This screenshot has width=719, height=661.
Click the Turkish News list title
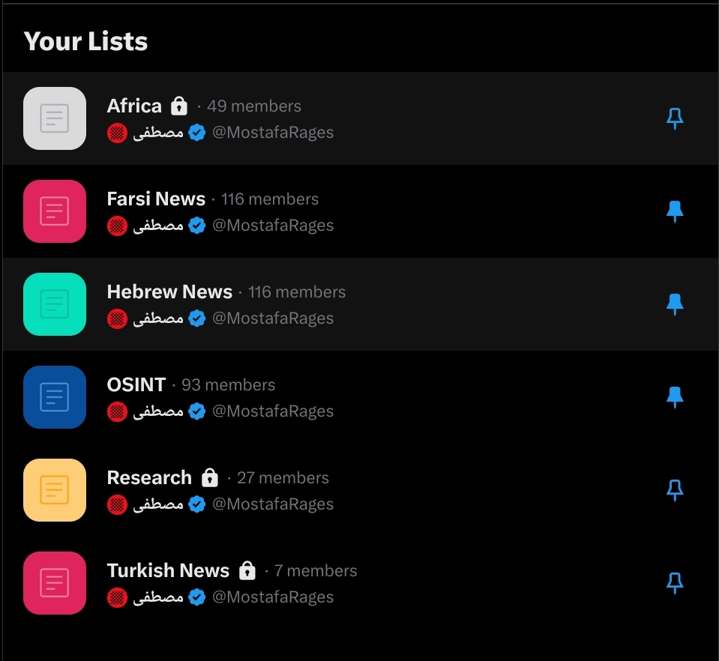pyautogui.click(x=168, y=571)
